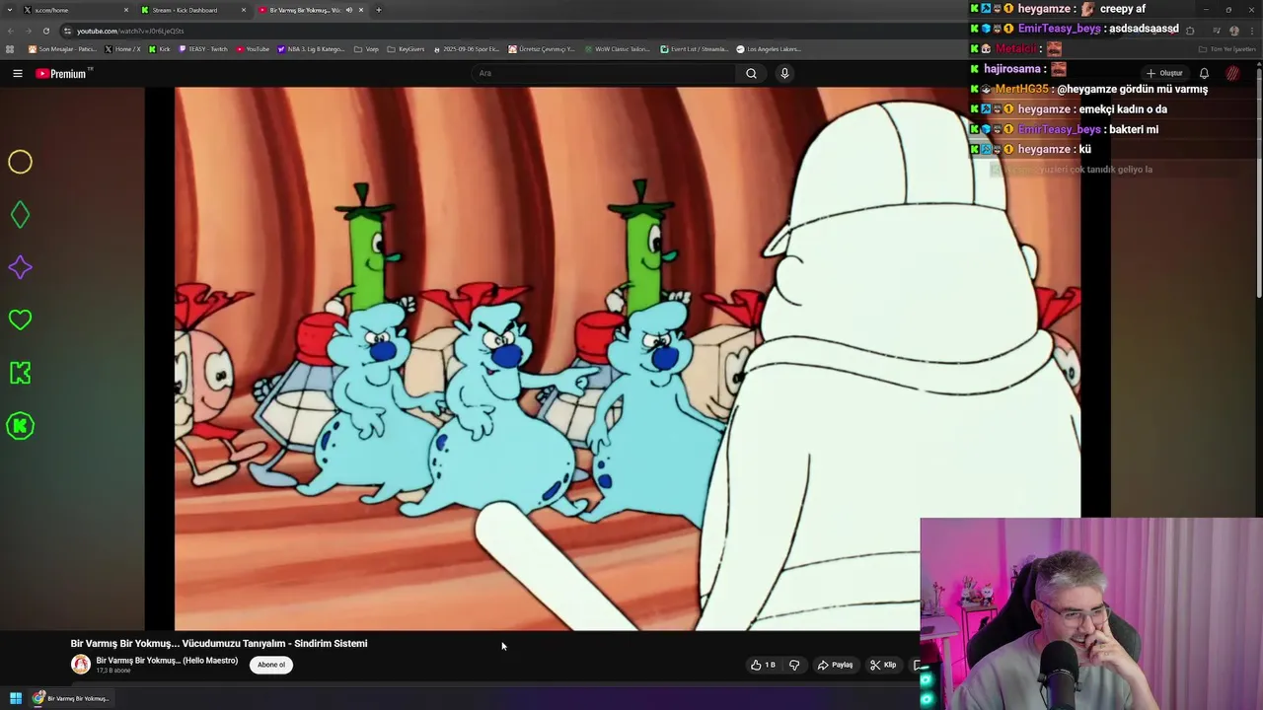
Task: Click the cartoon video player
Action: [x=628, y=359]
